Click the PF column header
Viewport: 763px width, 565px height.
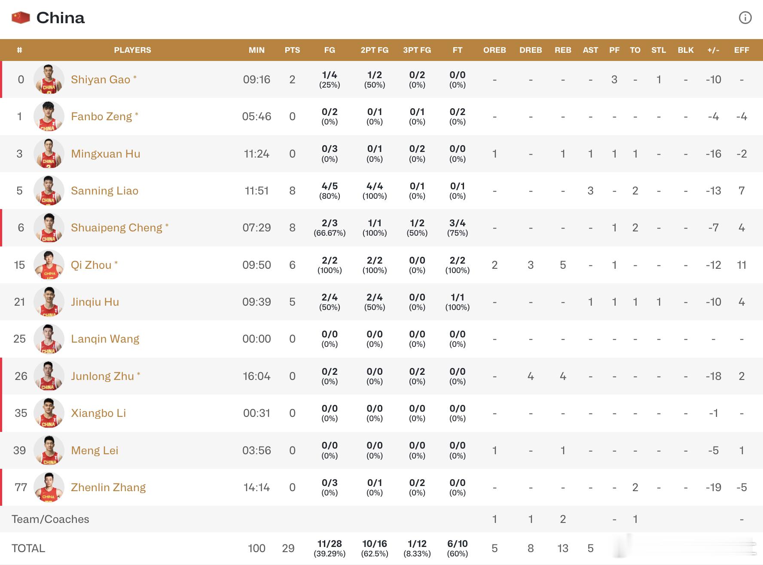tap(614, 50)
